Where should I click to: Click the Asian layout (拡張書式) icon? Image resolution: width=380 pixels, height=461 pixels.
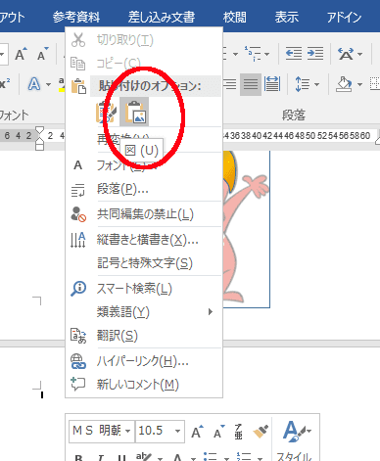[x=346, y=54]
